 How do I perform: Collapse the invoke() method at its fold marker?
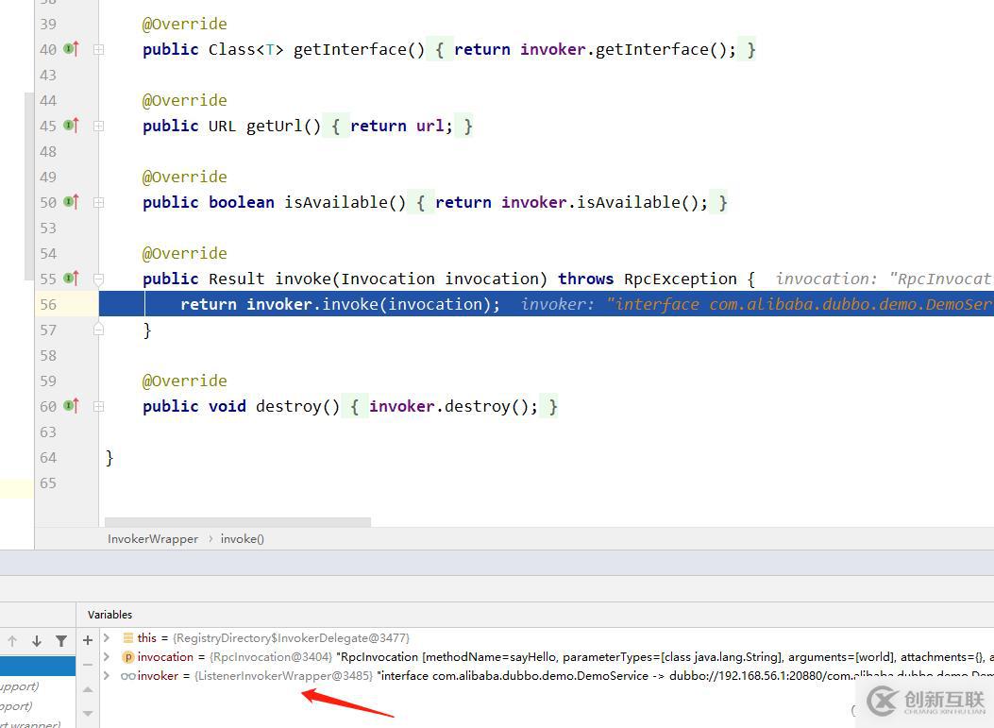coord(98,279)
